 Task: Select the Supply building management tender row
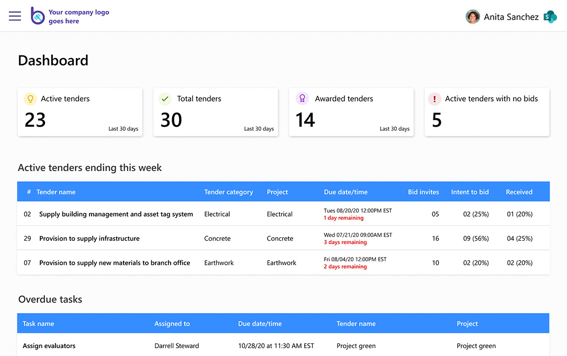[x=116, y=214]
